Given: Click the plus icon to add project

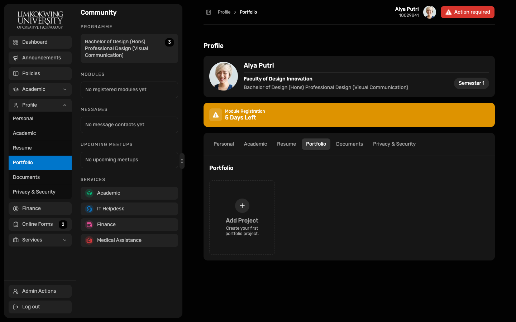Looking at the screenshot, I should tap(242, 206).
